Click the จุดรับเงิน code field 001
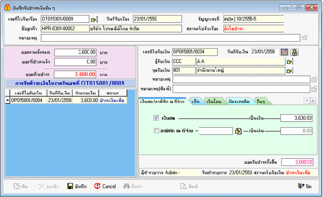Image resolution: width=323 pixels, height=197 pixels. [184, 70]
